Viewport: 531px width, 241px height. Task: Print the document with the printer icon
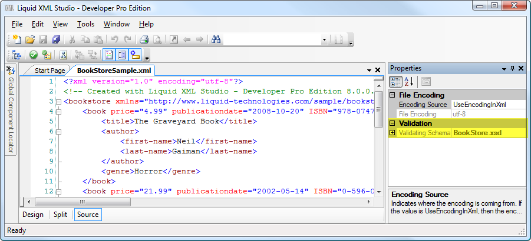pyautogui.click(x=144, y=40)
